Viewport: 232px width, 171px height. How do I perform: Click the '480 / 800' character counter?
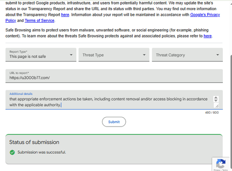pos(212,113)
